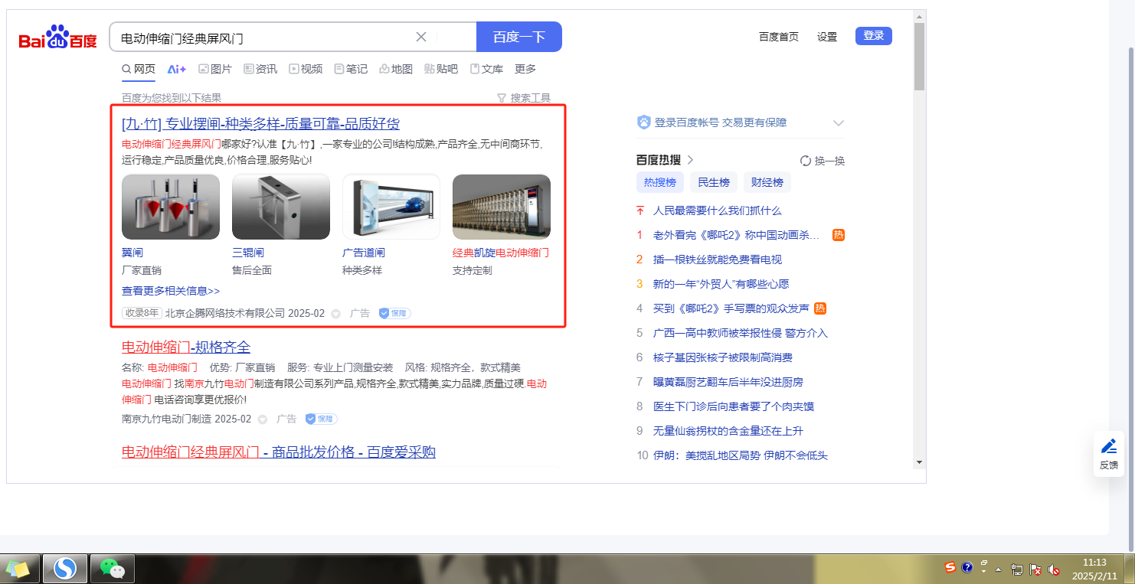1135x584 pixels.
Task: Select the 财经榜 tab
Action: [767, 182]
